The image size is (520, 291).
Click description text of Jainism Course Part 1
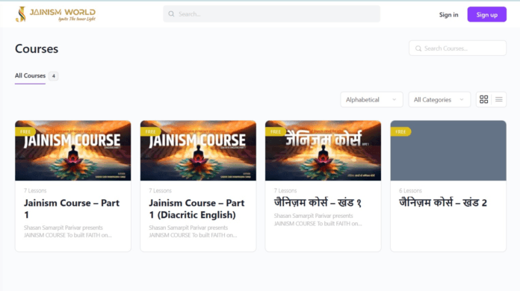pyautogui.click(x=68, y=231)
